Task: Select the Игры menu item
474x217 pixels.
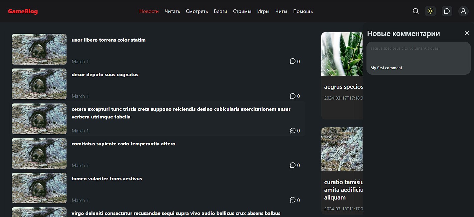Action: coord(263,11)
